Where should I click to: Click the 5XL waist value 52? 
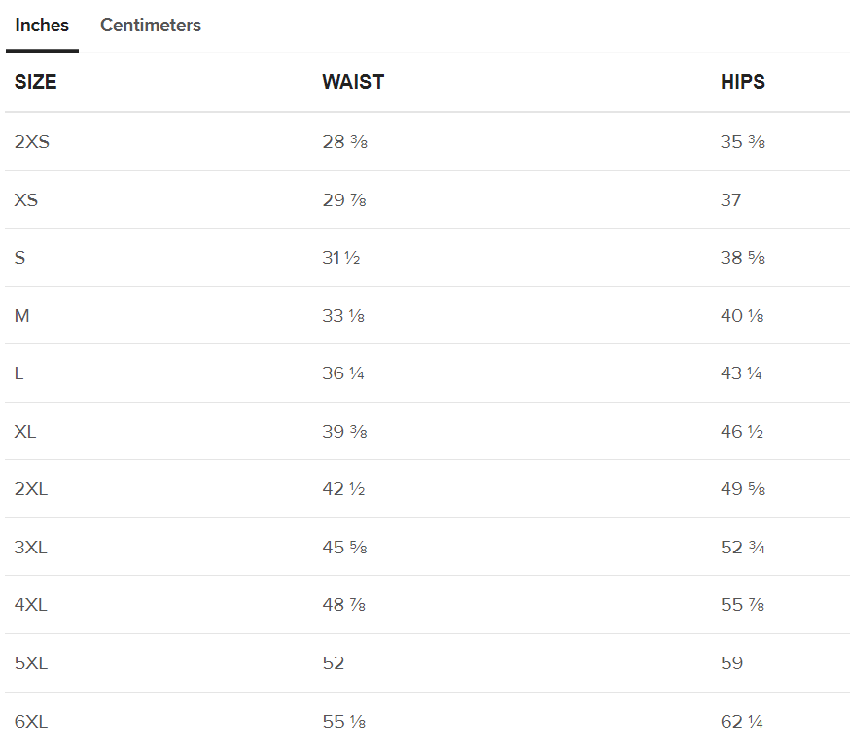pyautogui.click(x=334, y=663)
